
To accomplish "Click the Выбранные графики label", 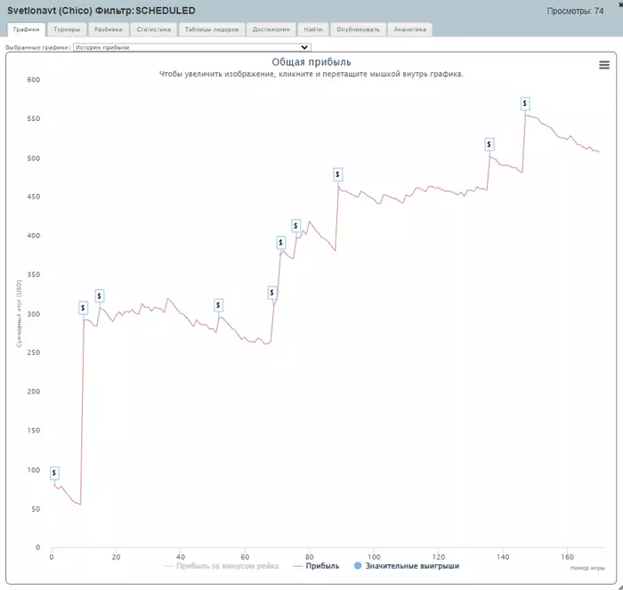I will coord(37,47).
